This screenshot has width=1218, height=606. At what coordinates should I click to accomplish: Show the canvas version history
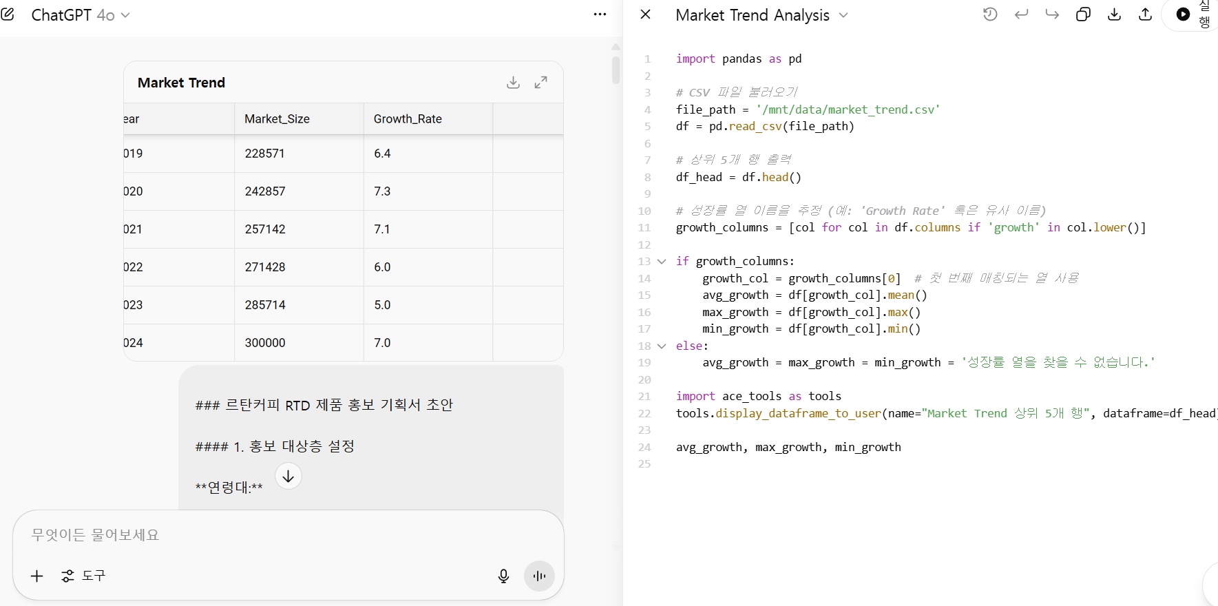990,14
